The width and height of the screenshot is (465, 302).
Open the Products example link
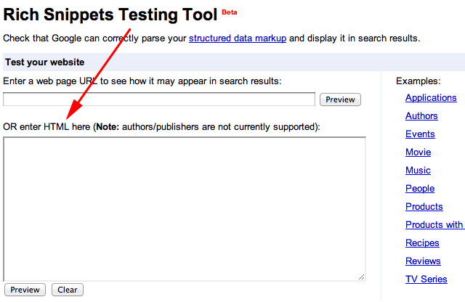click(x=424, y=207)
